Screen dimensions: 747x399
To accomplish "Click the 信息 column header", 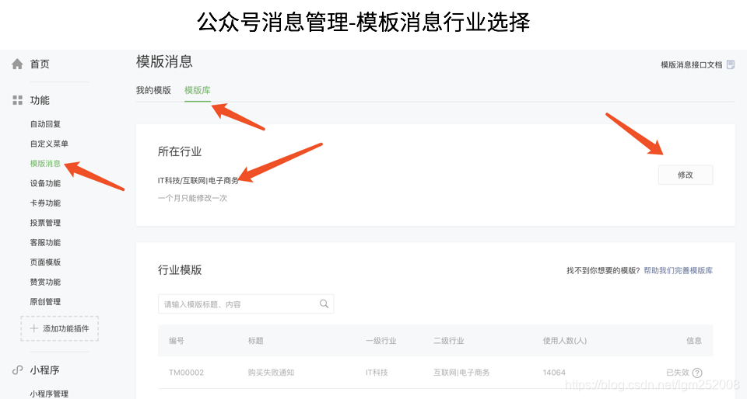I will (x=694, y=341).
